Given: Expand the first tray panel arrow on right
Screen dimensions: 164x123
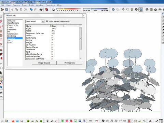Looking at the screenshot, I should pos(163,17).
